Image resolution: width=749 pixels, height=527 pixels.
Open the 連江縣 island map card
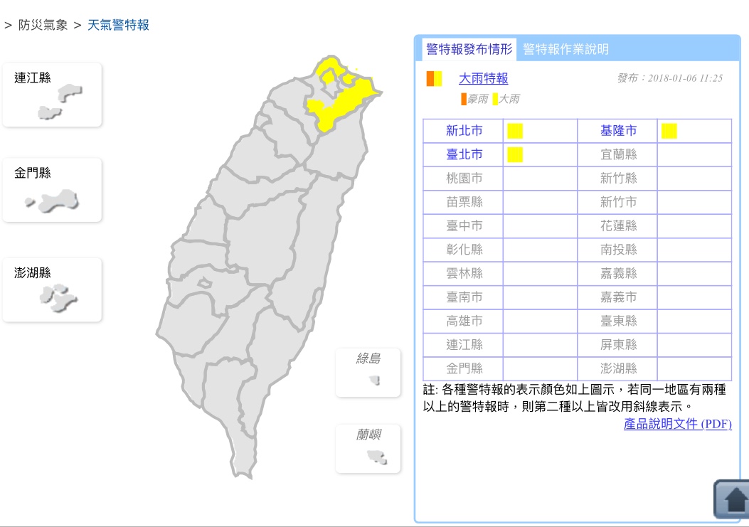52,95
